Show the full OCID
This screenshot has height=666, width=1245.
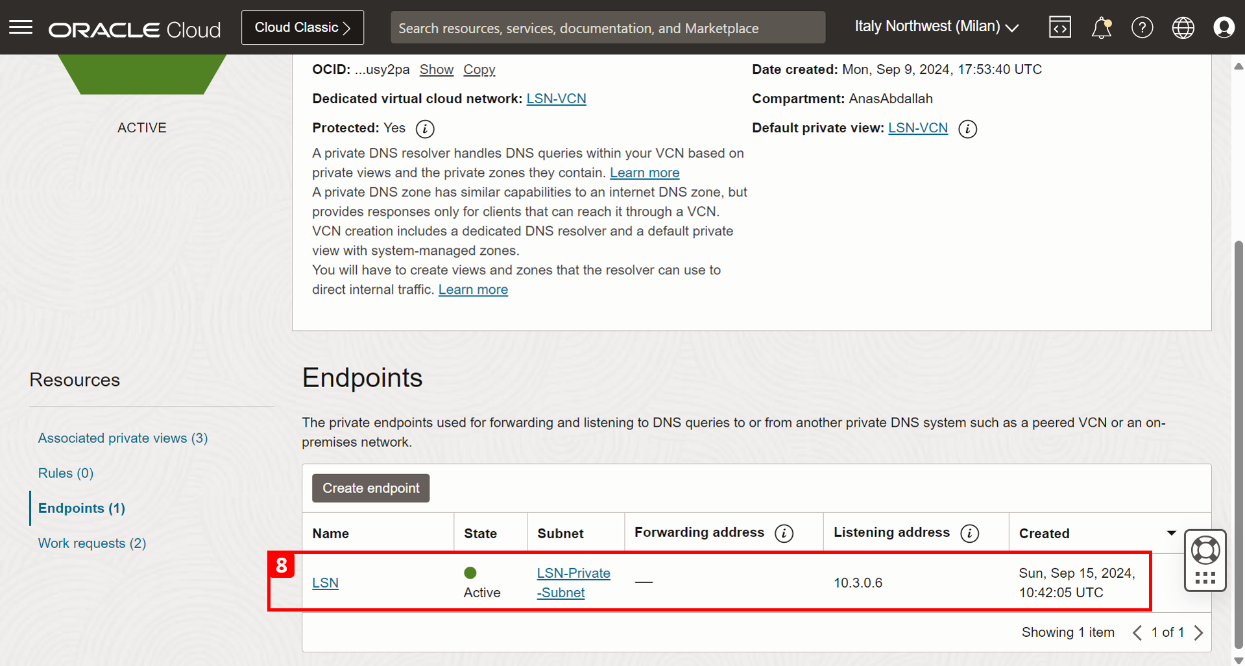[x=436, y=69]
